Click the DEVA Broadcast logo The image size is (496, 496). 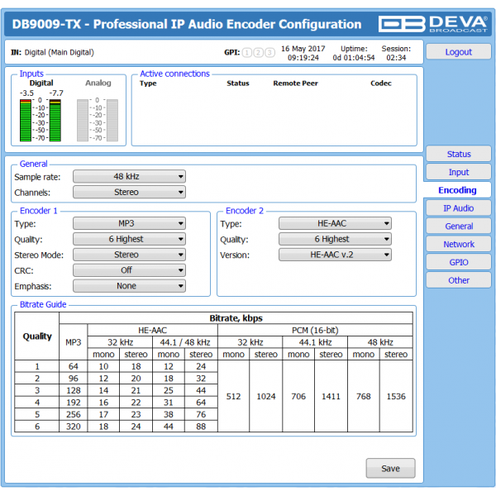click(x=432, y=24)
